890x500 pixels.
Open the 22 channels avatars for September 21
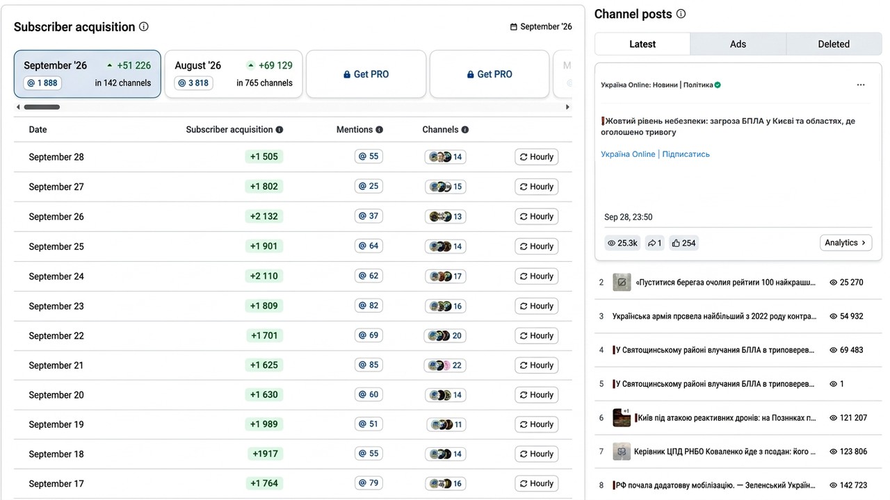click(445, 365)
